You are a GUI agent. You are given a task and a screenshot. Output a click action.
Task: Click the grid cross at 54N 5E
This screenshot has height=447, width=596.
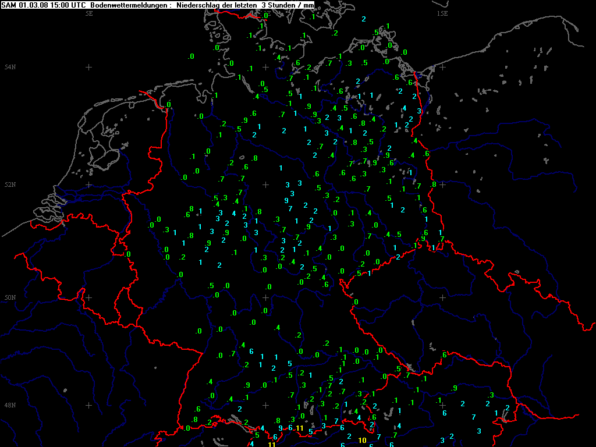[x=89, y=67]
